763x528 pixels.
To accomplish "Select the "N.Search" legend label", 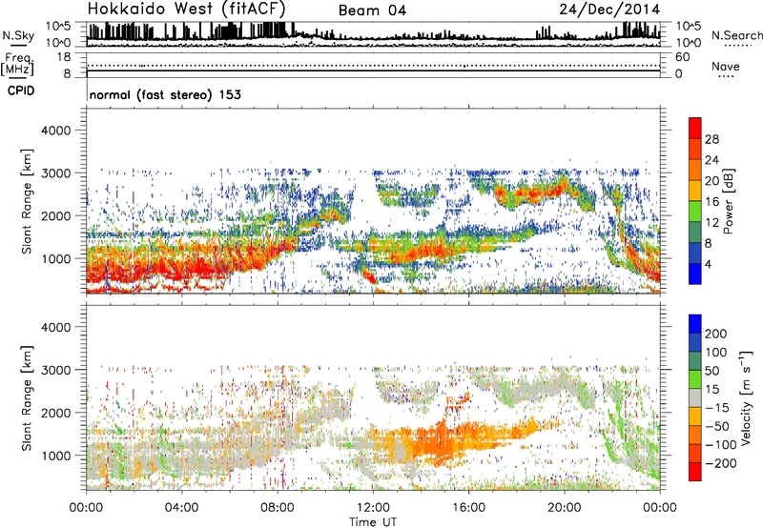I will 736,35.
